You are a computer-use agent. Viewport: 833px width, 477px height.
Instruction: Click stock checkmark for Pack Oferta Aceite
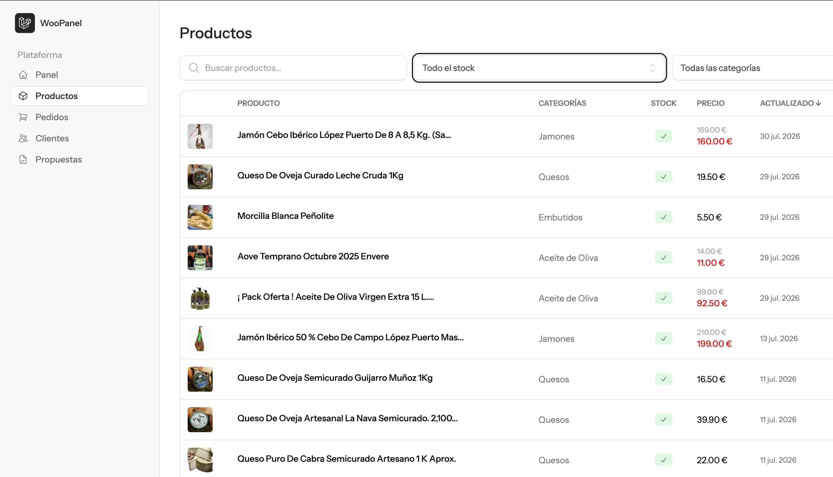click(663, 298)
